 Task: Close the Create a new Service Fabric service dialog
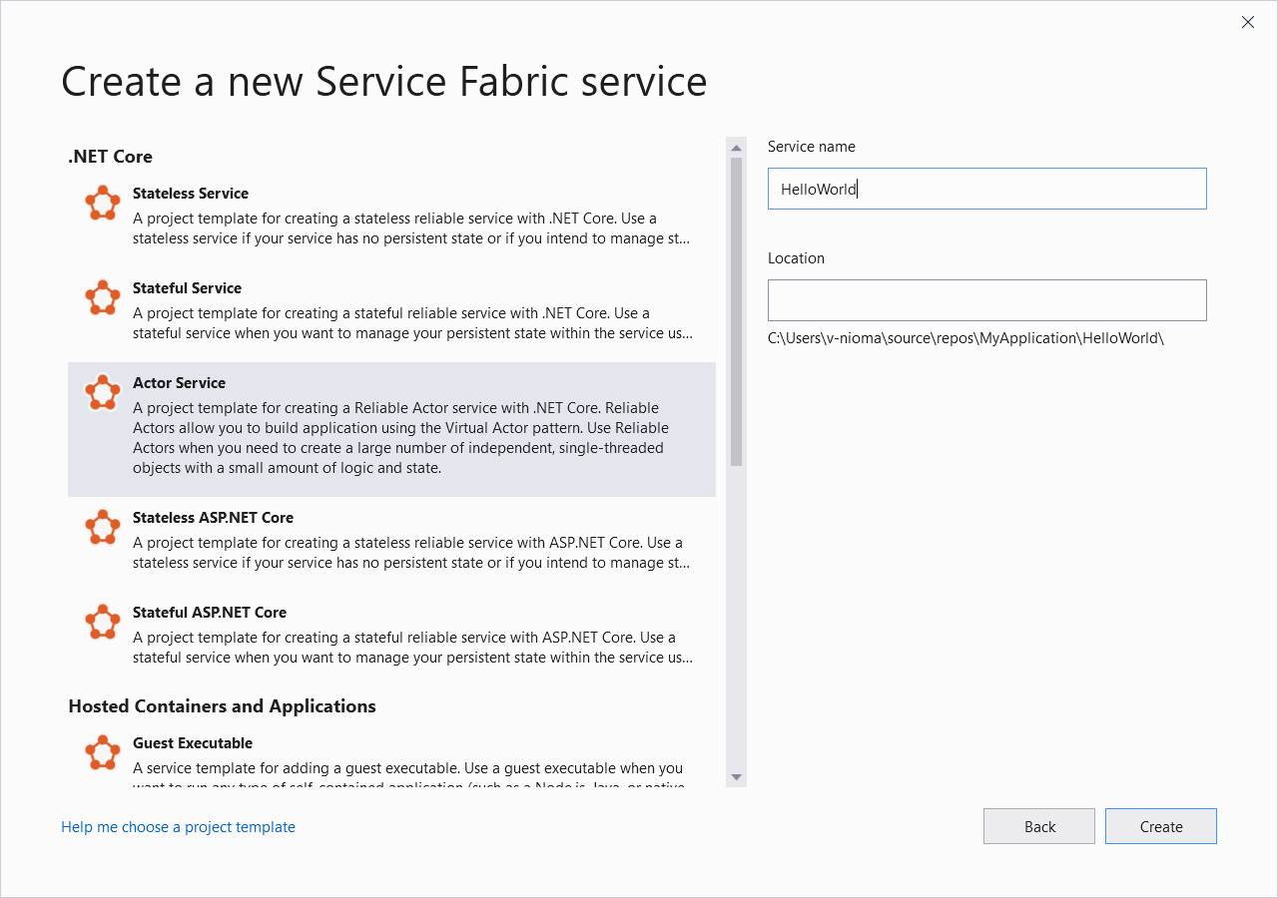tap(1247, 21)
